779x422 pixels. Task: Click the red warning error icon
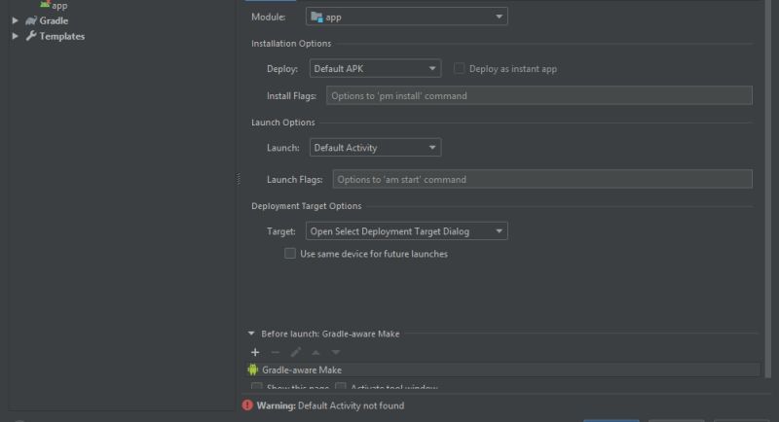pos(247,405)
